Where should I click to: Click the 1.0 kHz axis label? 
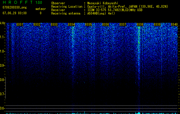click(x=3, y=52)
